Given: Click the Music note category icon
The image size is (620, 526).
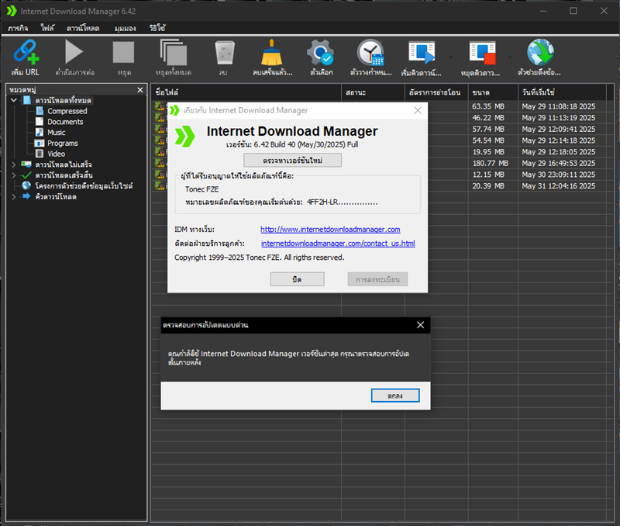Looking at the screenshot, I should click(x=40, y=132).
